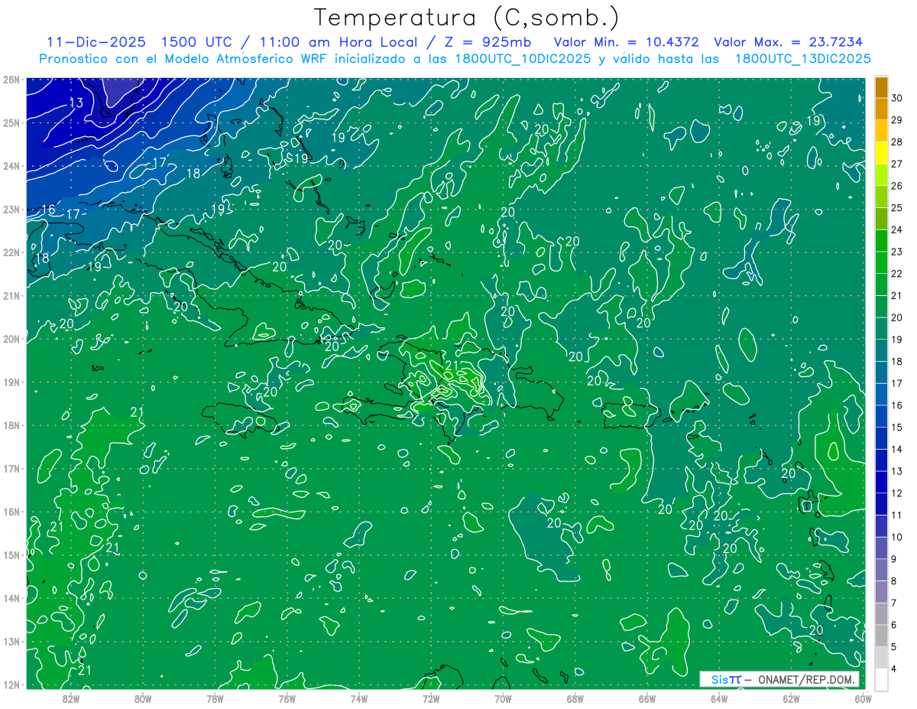917x709 pixels.
Task: Click the '20N' latitude axis label
Action: (x=11, y=339)
